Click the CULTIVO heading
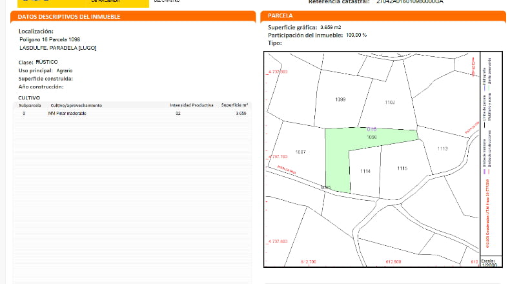510x284 pixels. 29,98
